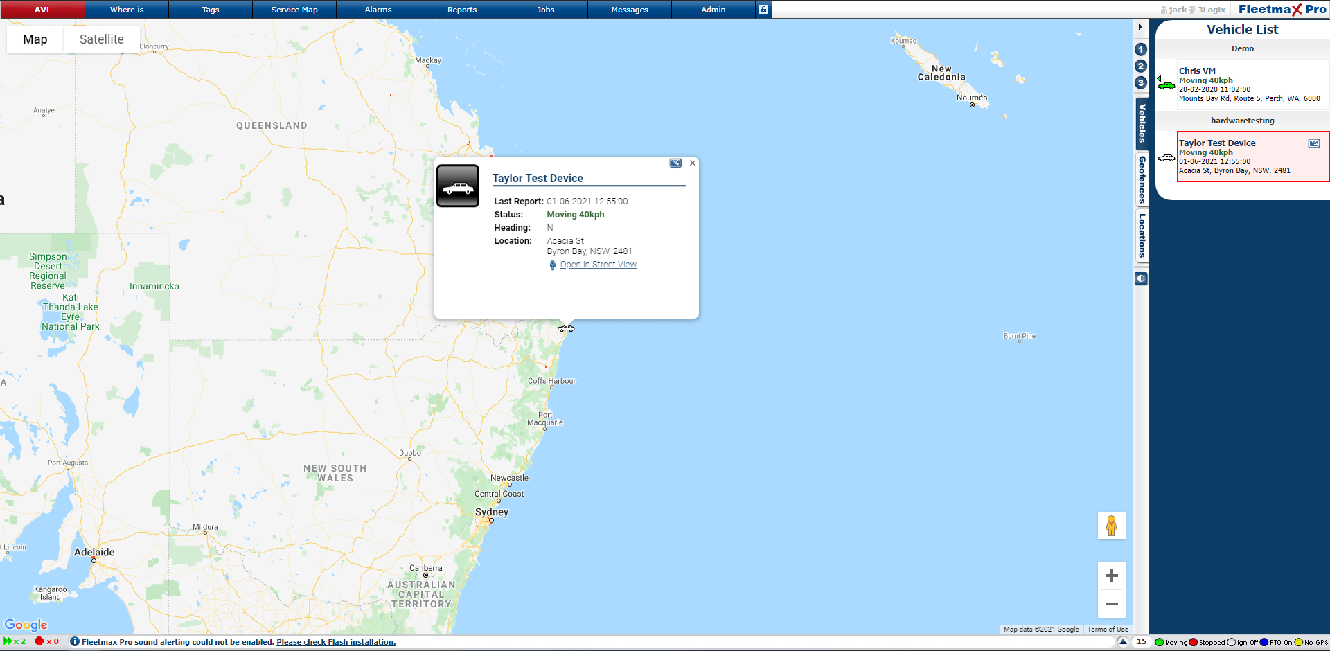Open the AVL tab

point(42,10)
